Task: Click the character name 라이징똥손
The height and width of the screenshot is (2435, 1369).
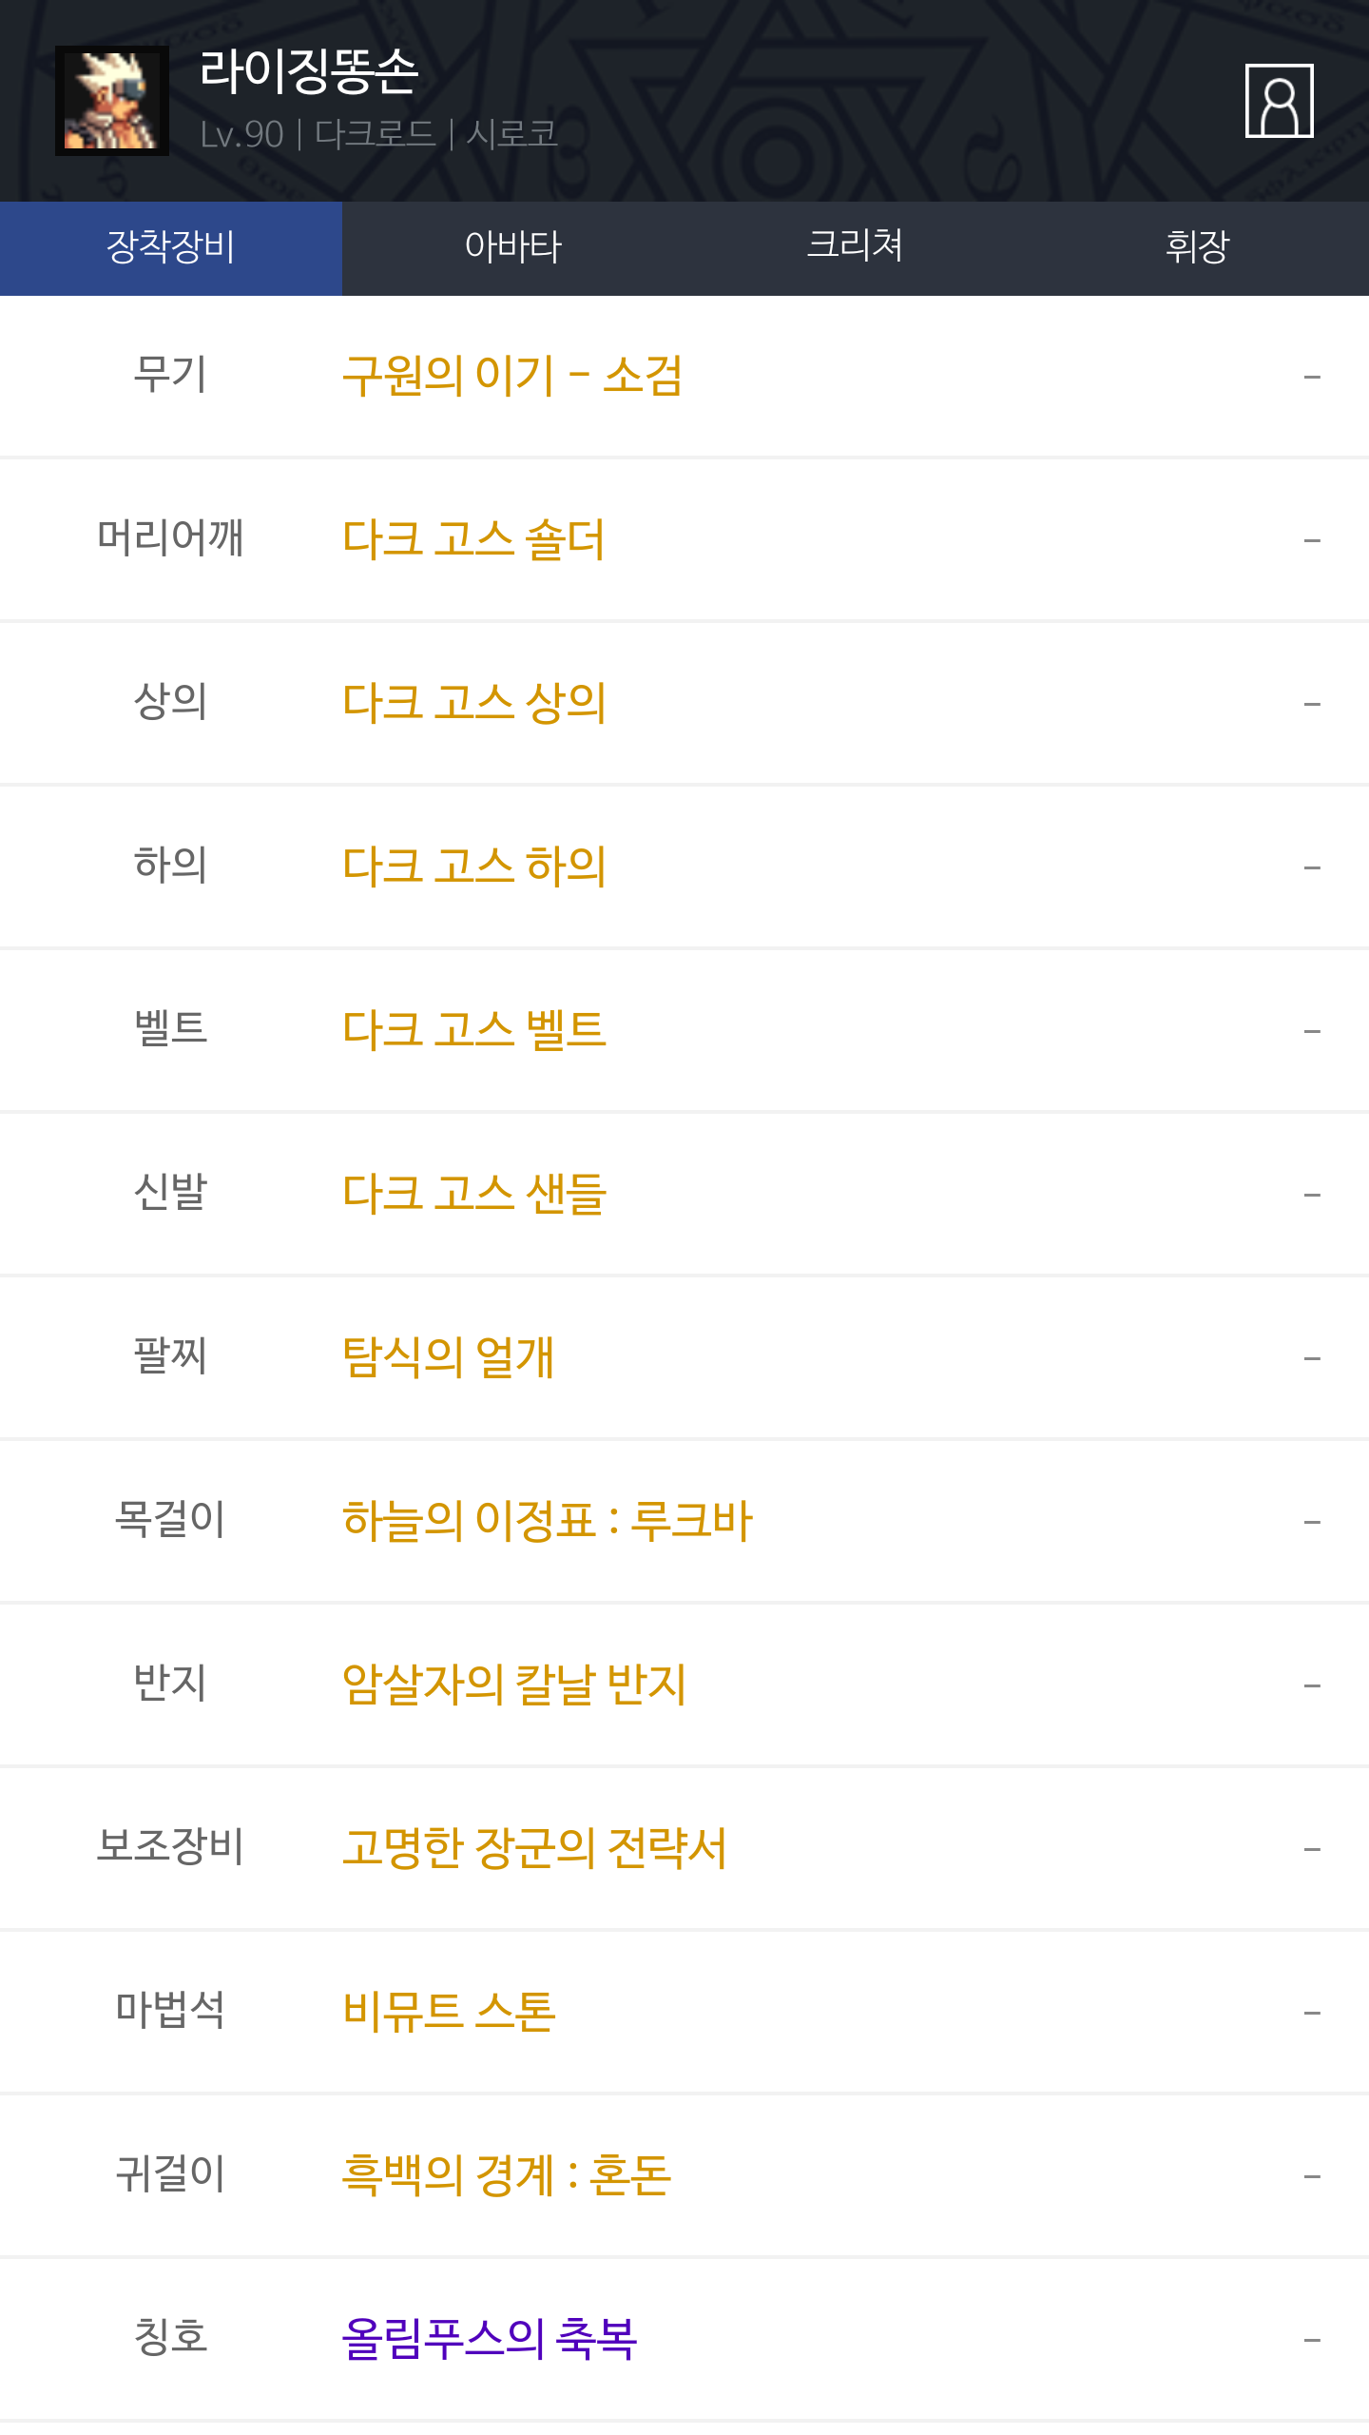Action: pyautogui.click(x=309, y=72)
